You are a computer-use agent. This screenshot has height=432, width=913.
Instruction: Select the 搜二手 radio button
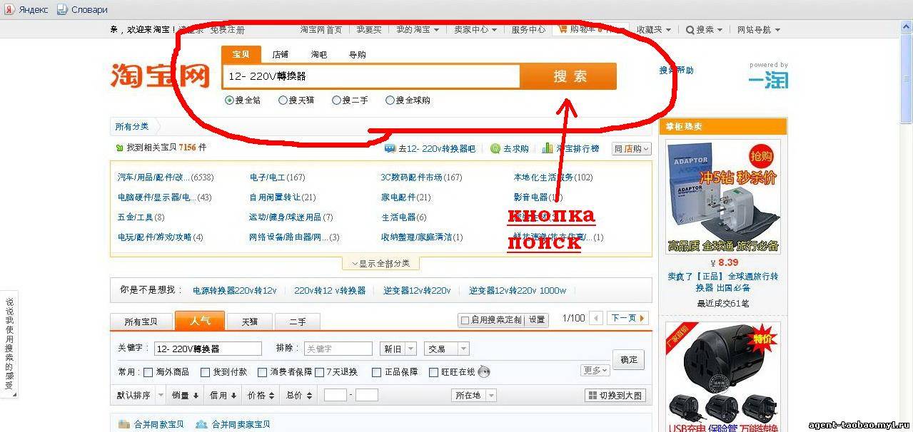click(x=336, y=101)
